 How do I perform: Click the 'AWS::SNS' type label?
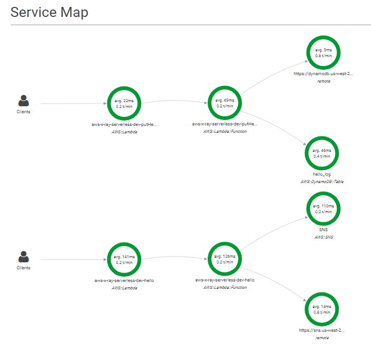click(x=323, y=237)
